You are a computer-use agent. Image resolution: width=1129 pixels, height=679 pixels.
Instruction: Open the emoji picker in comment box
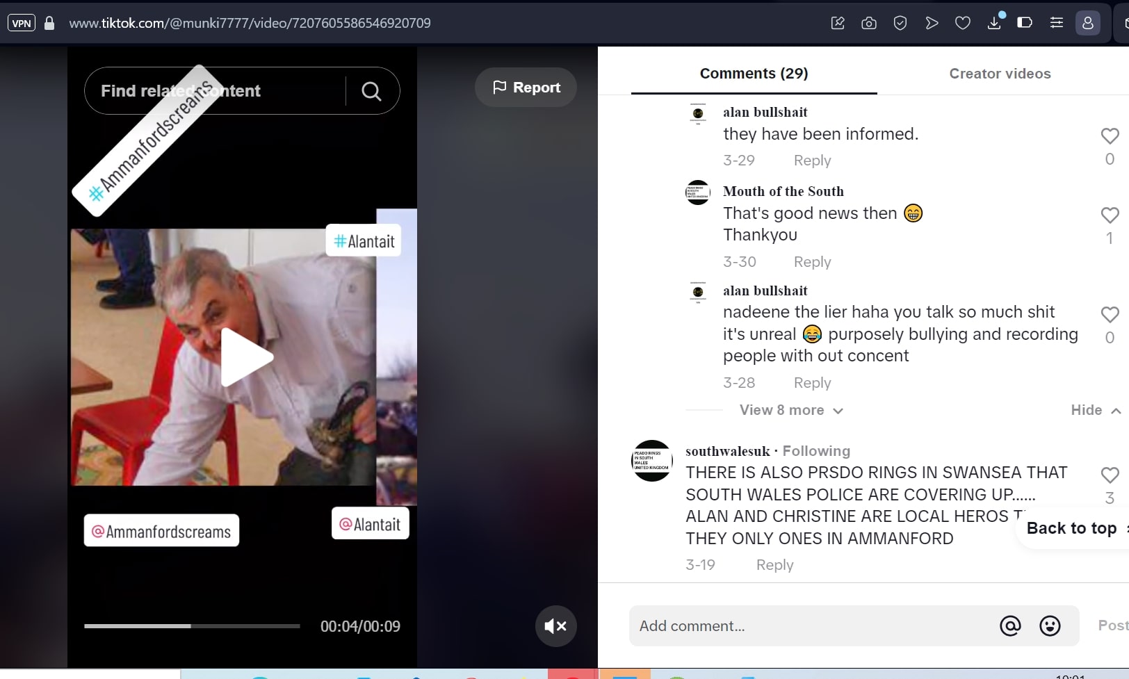click(1050, 626)
